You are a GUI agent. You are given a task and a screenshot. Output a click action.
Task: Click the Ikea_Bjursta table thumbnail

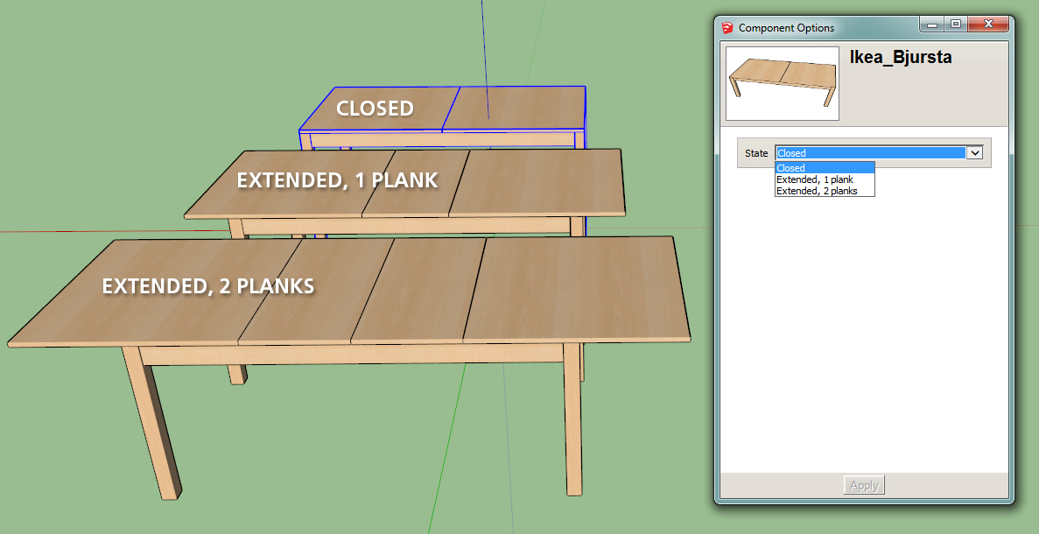(x=783, y=83)
